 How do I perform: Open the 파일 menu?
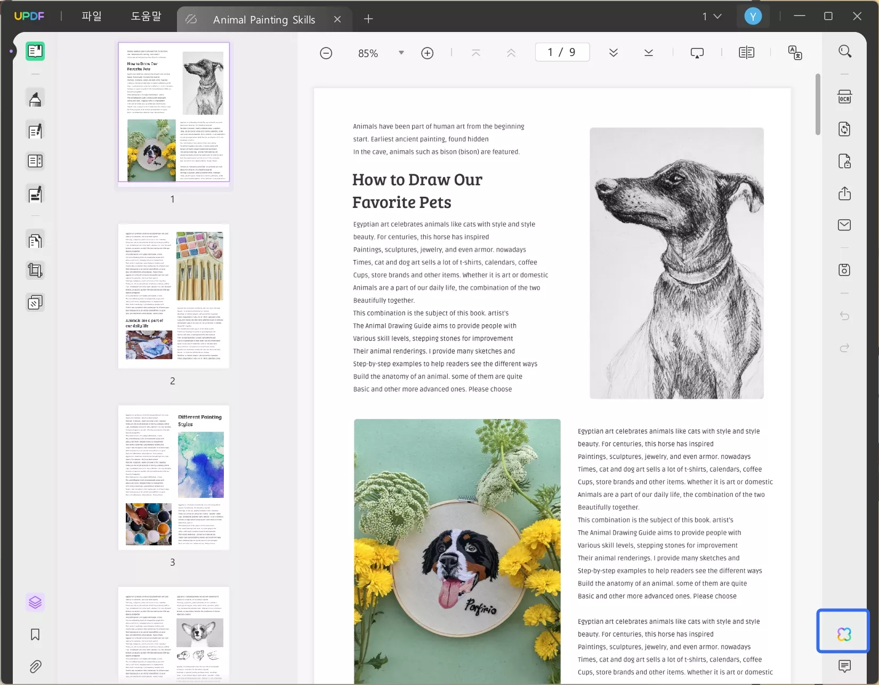pyautogui.click(x=92, y=17)
